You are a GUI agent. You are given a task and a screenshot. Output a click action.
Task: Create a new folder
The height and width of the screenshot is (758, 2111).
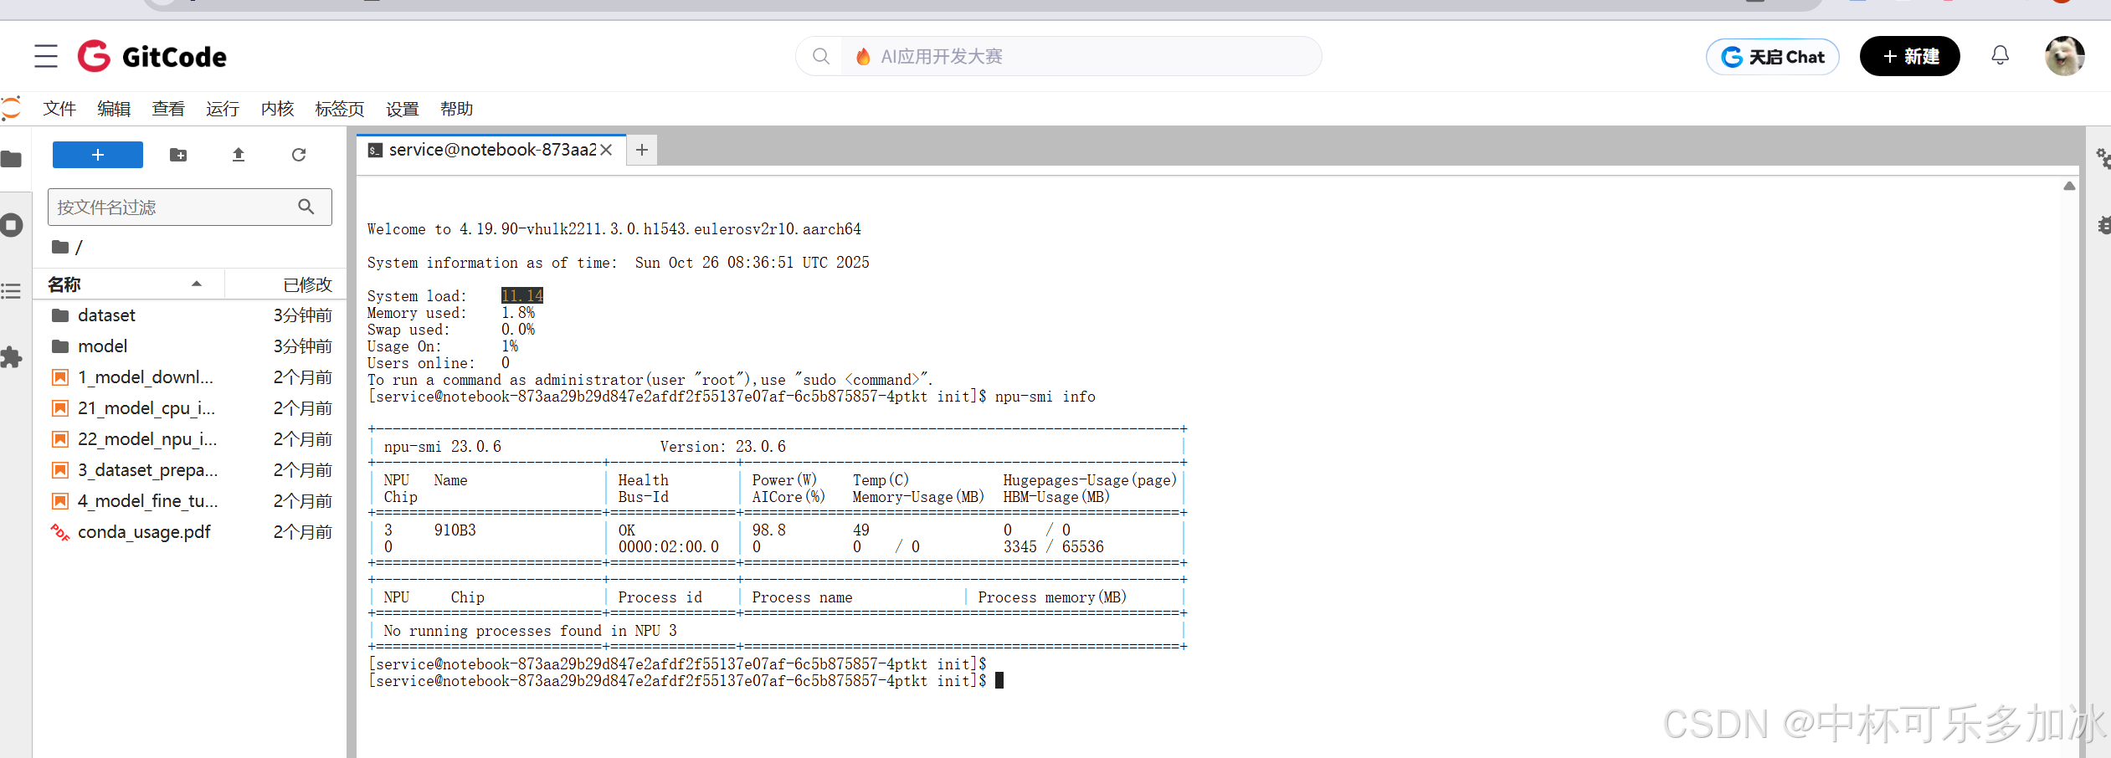(178, 155)
